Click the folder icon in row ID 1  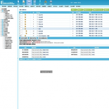click(x=25, y=15)
